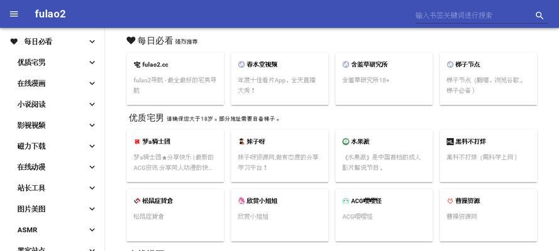Select 在线漫画 in the sidebar
This screenshot has height=251, width=559.
coord(31,83)
